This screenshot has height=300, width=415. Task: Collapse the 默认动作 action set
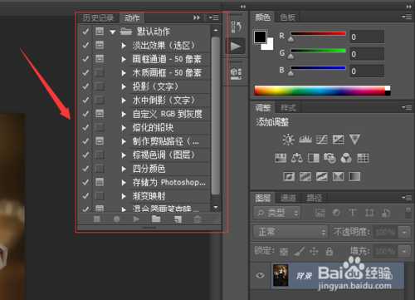point(112,32)
